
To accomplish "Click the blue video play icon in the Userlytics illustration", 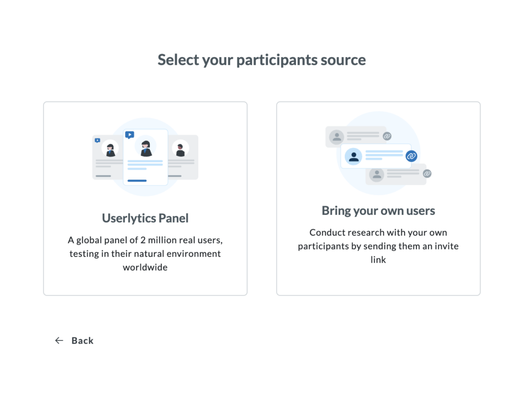I will pos(129,135).
